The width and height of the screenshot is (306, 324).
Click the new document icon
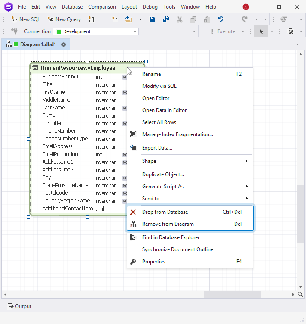[x=91, y=19]
